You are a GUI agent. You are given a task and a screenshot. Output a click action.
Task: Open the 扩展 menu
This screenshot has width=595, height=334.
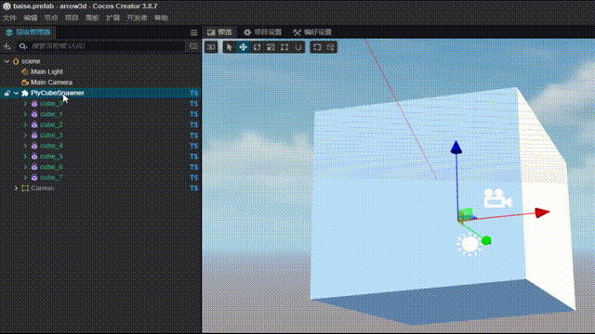pos(112,18)
